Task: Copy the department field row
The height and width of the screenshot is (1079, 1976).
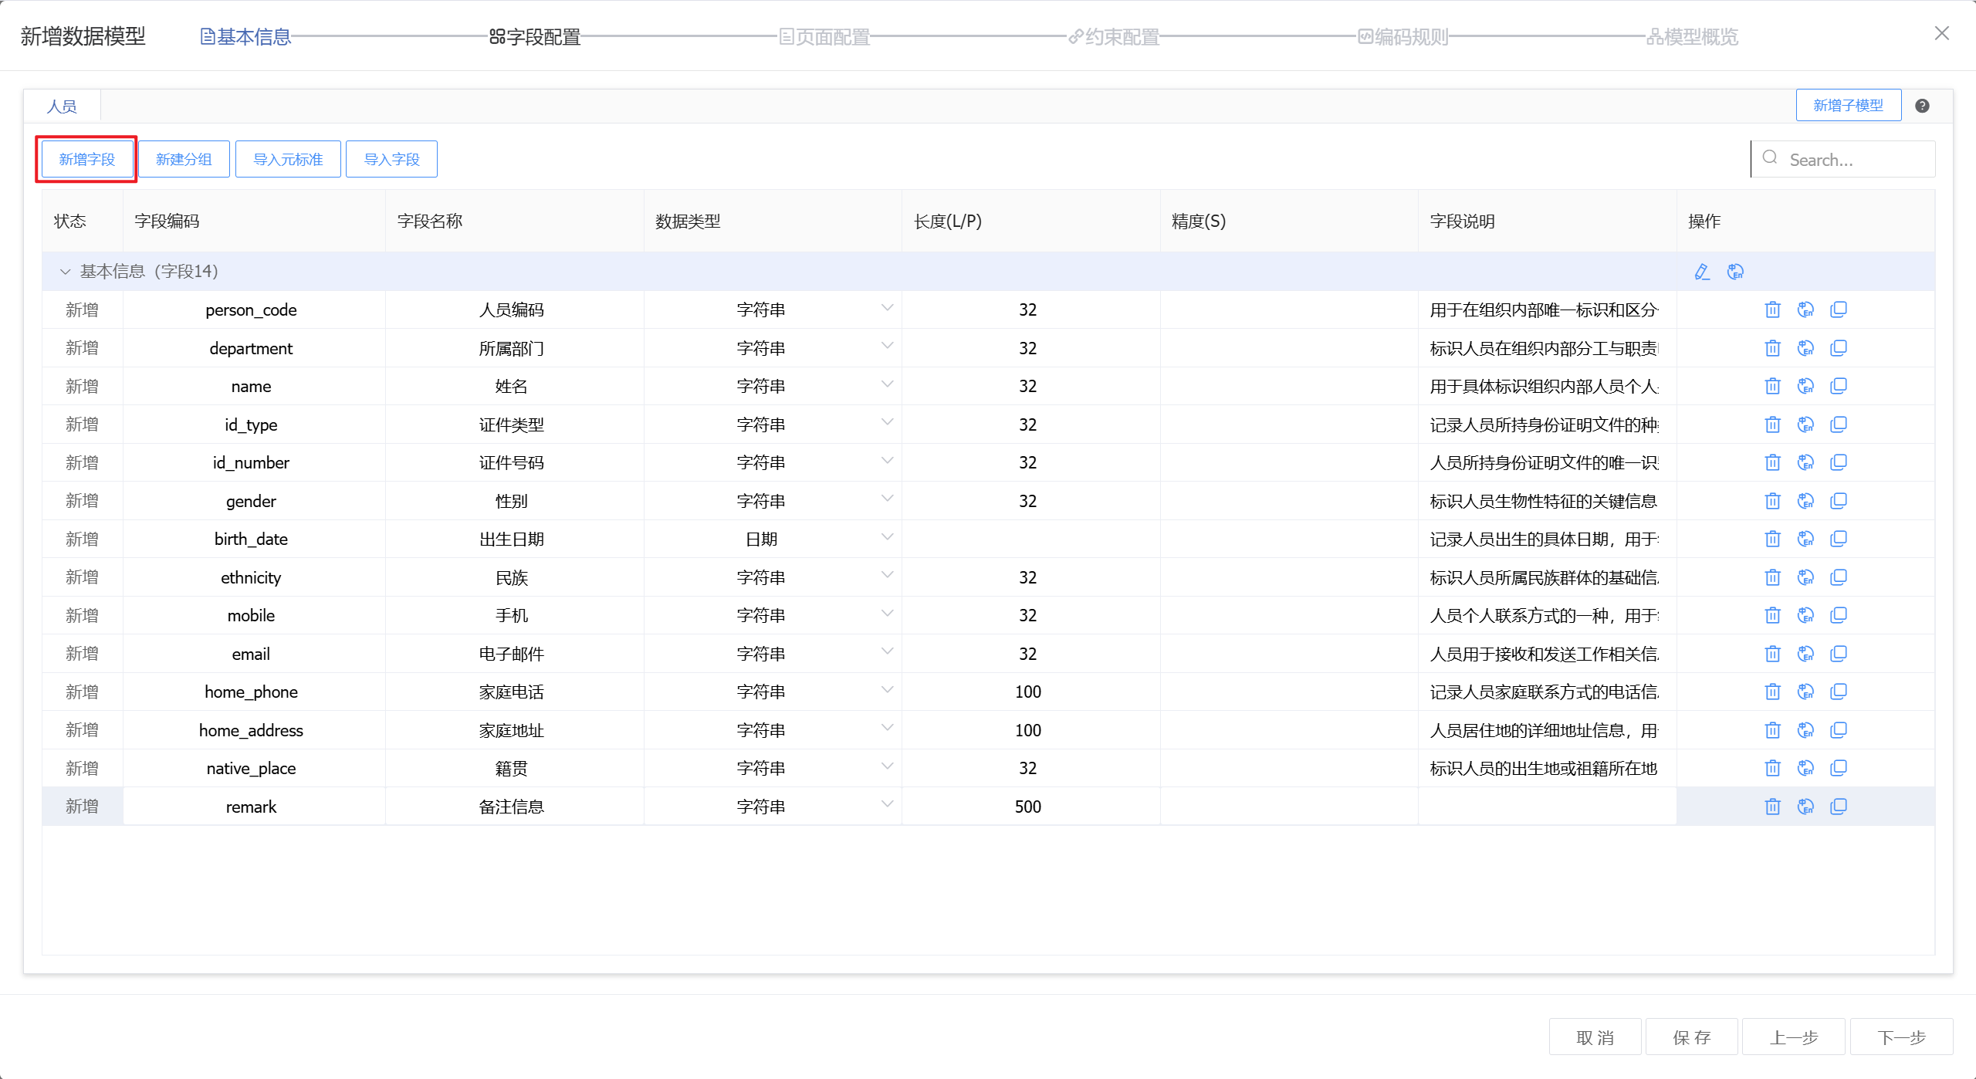Action: point(1839,348)
